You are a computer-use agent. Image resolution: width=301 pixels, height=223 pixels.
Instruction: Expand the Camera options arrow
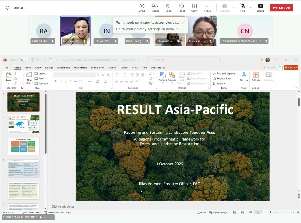pyautogui.click(x=233, y=8)
